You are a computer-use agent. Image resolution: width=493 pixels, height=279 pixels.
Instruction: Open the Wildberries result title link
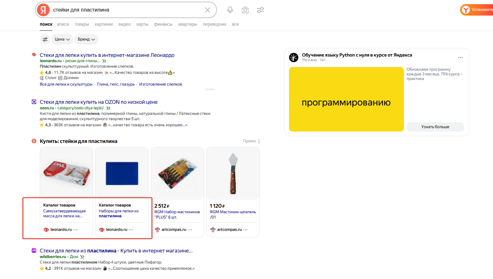(116, 251)
